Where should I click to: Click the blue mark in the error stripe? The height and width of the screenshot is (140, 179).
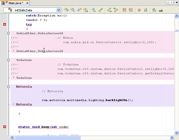point(176,31)
